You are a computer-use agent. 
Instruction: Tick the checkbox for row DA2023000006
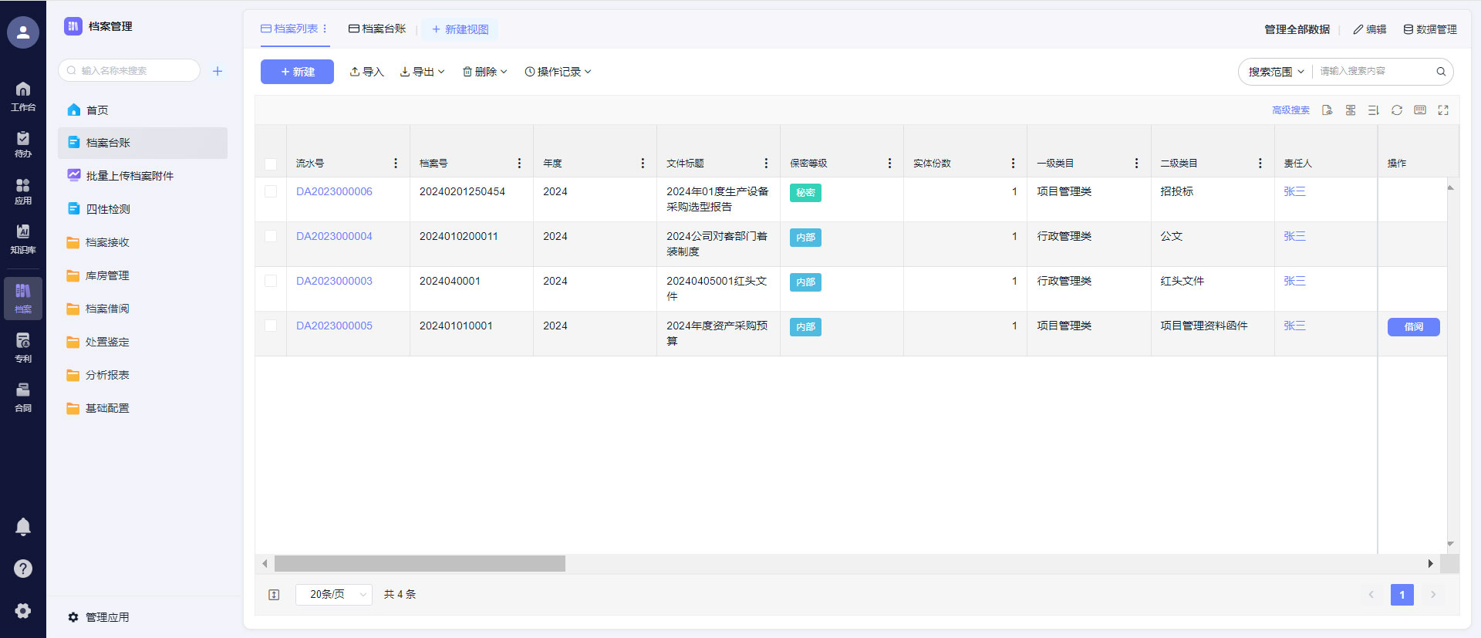point(271,191)
